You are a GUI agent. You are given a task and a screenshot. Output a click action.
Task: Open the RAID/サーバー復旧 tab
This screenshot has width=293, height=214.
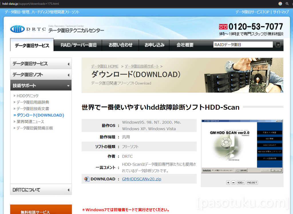click(78, 45)
